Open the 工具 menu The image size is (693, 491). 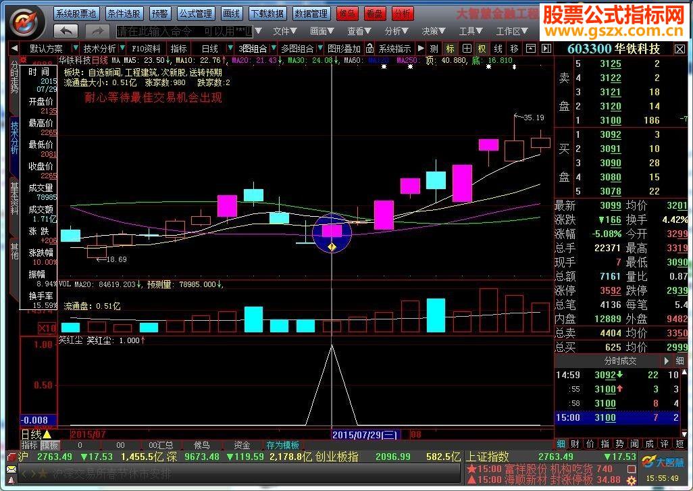click(471, 31)
